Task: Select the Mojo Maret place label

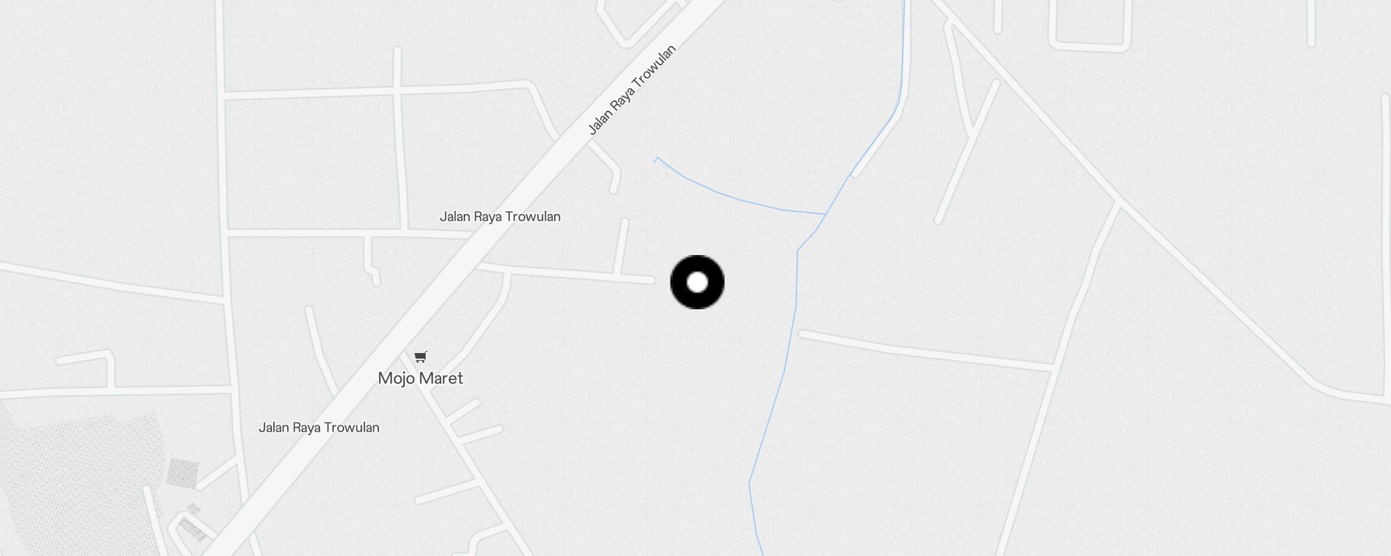Action: [x=420, y=378]
